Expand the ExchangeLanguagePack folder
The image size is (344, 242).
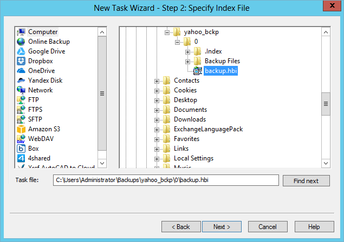click(x=157, y=130)
